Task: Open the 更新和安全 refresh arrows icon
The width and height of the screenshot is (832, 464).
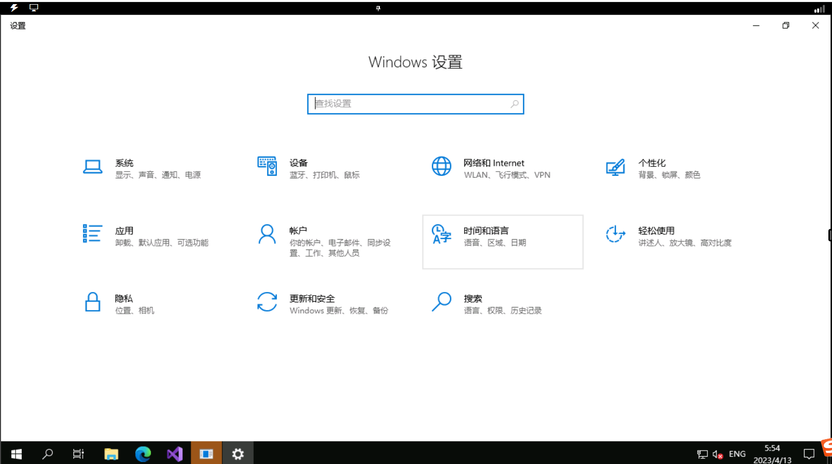Action: tap(267, 302)
